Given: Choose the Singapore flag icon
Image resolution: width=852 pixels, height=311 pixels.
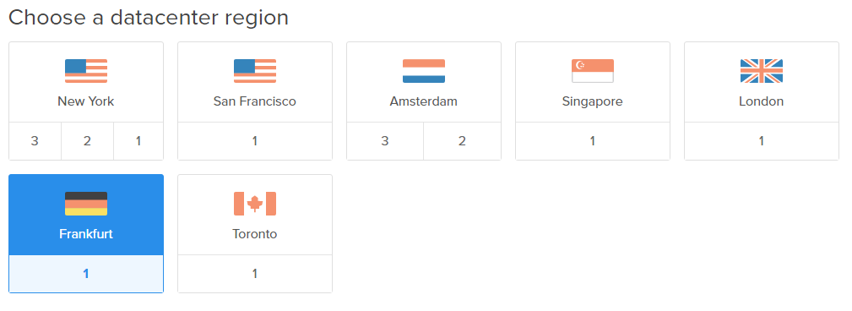Looking at the screenshot, I should point(593,71).
